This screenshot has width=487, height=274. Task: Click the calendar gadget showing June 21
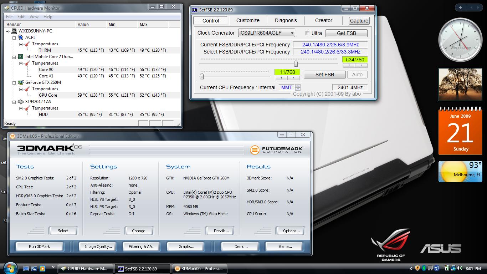460,131
